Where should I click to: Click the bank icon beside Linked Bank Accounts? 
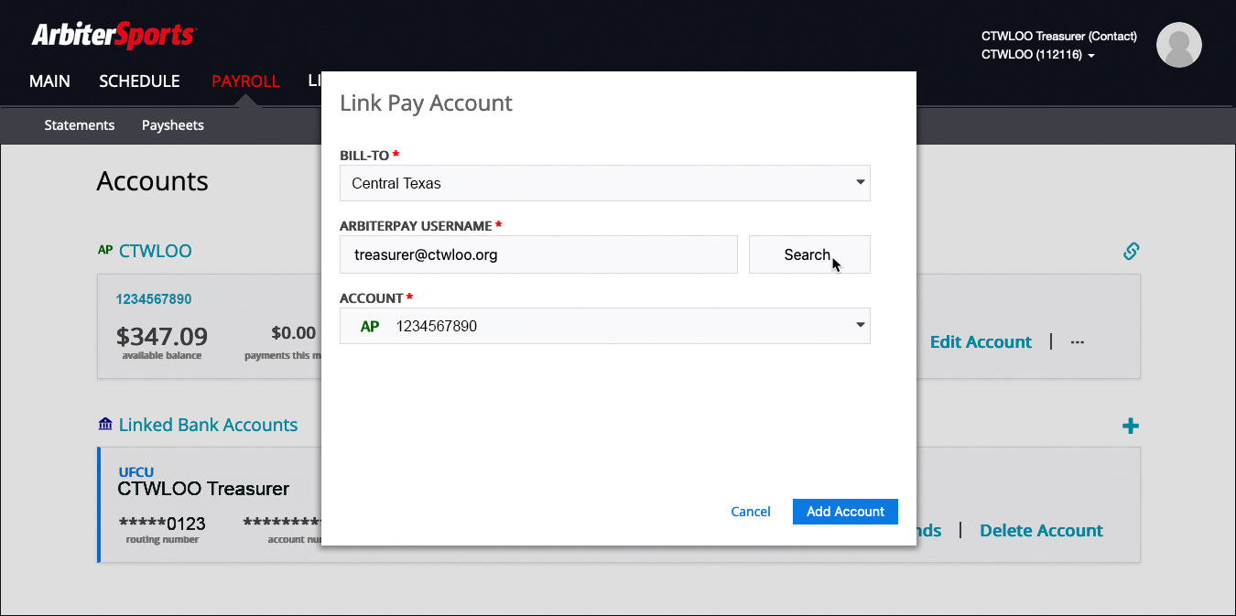point(105,425)
